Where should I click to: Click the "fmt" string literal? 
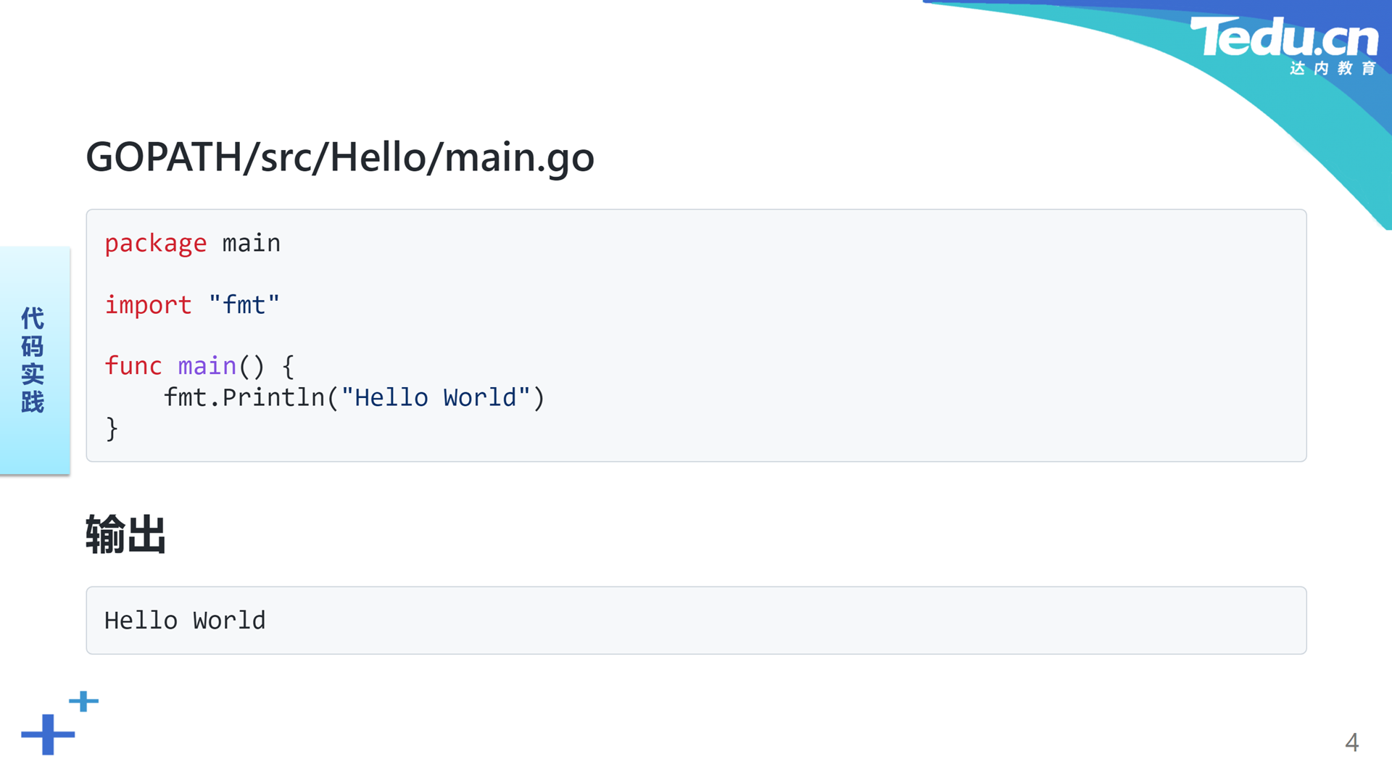244,304
